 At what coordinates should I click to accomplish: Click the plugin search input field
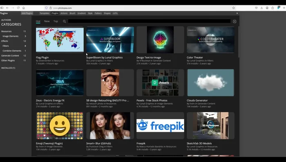149,21
